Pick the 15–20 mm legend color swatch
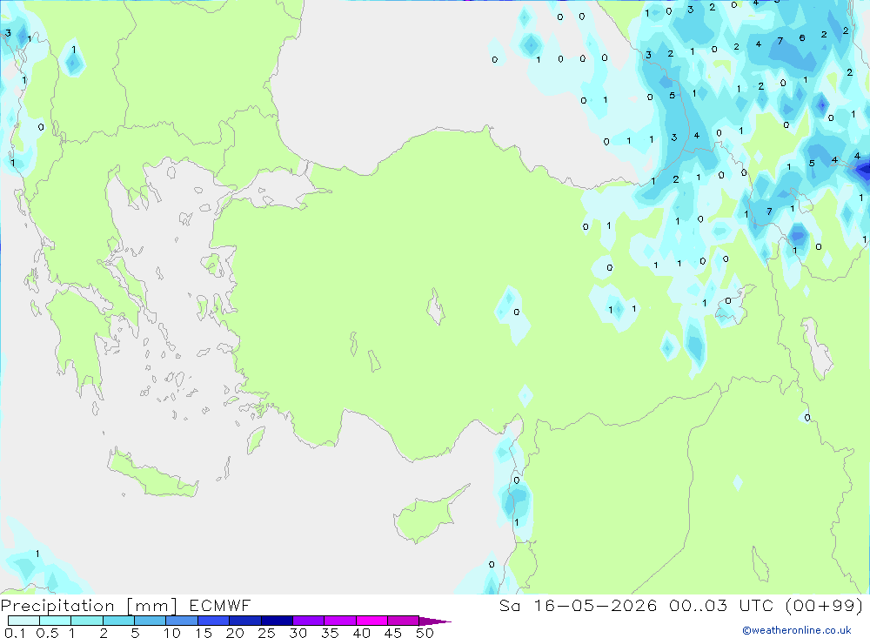The image size is (870, 638). [214, 621]
